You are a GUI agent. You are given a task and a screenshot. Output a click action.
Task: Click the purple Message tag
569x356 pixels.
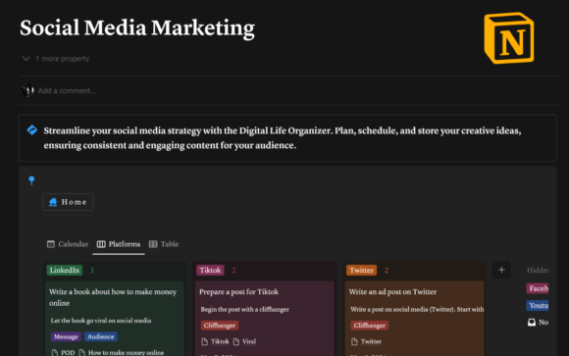(x=66, y=336)
